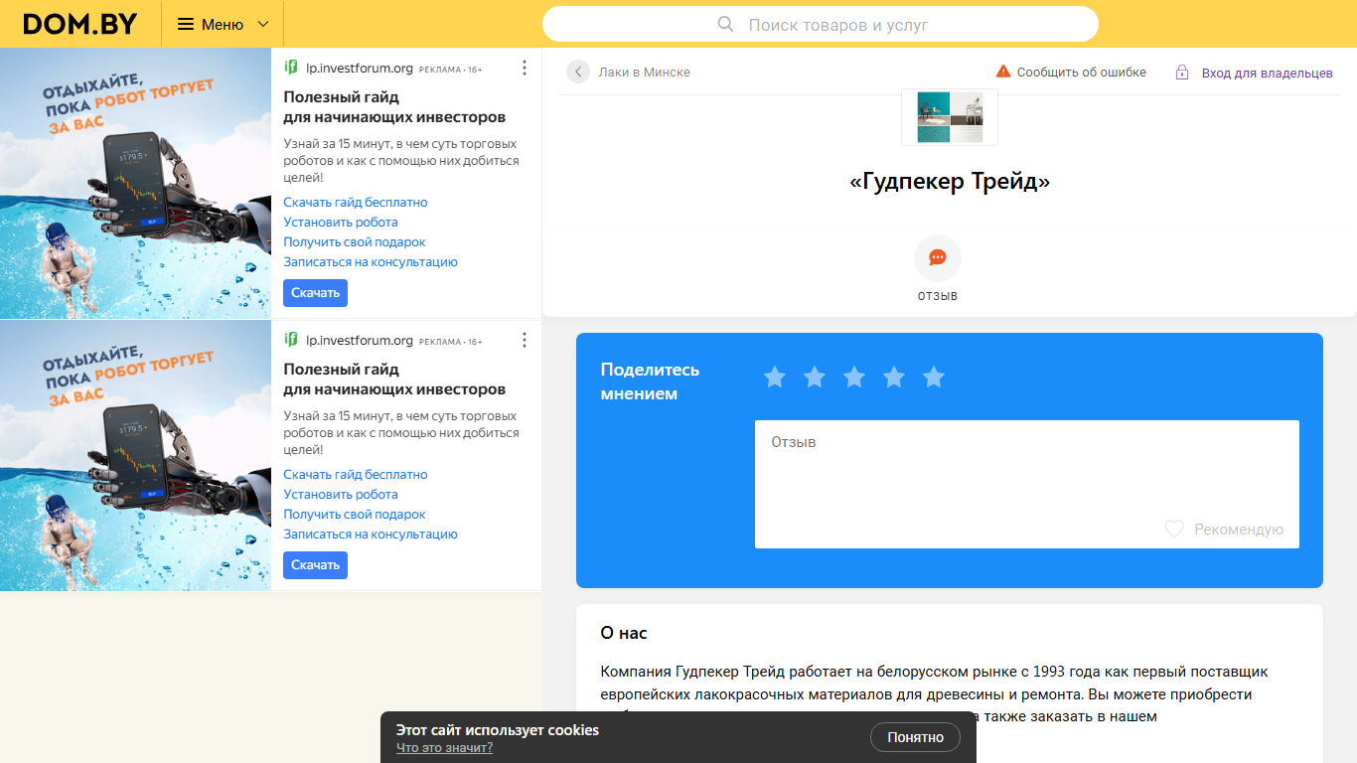1357x763 pixels.
Task: Click Записаться на консультацию in top ad
Action: [371, 261]
